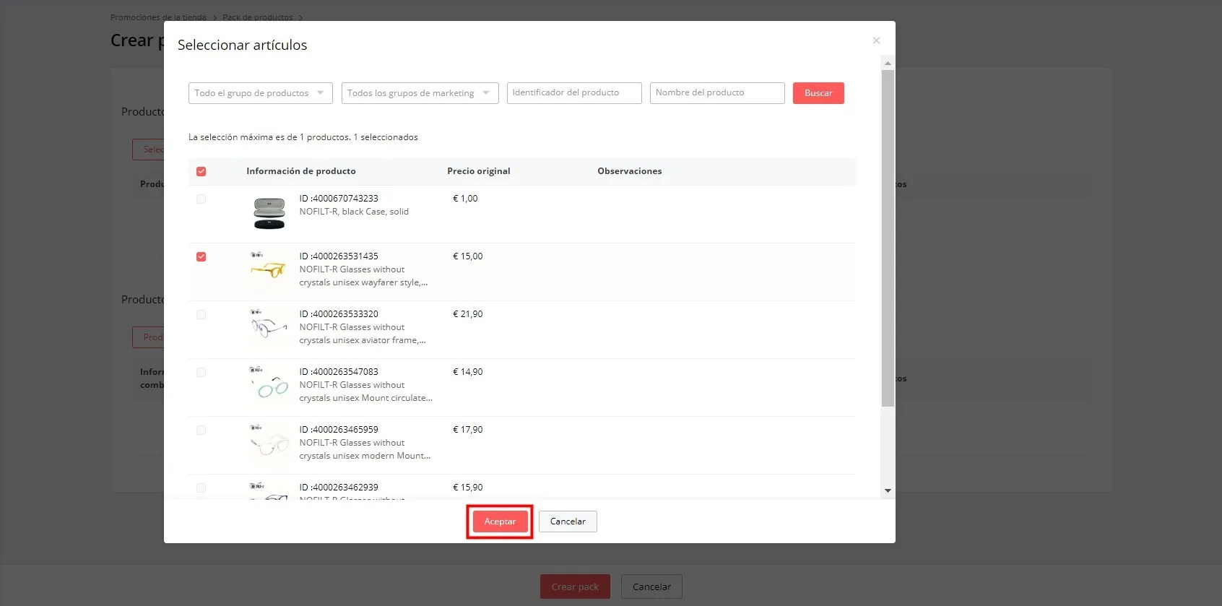Click the Crear pack button behind the dialog

[575, 586]
